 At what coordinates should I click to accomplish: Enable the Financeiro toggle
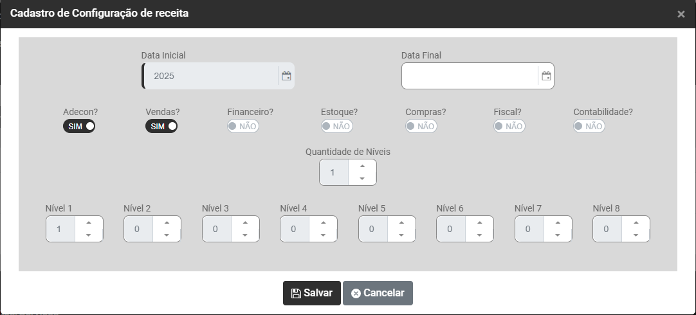[x=243, y=126]
